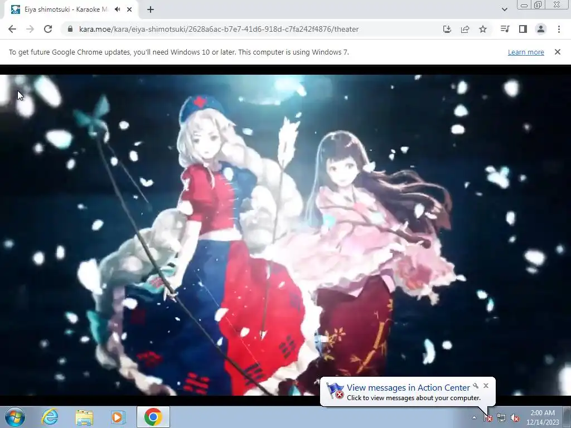This screenshot has width=571, height=428.
Task: Install the app via the address bar icon
Action: (x=447, y=29)
